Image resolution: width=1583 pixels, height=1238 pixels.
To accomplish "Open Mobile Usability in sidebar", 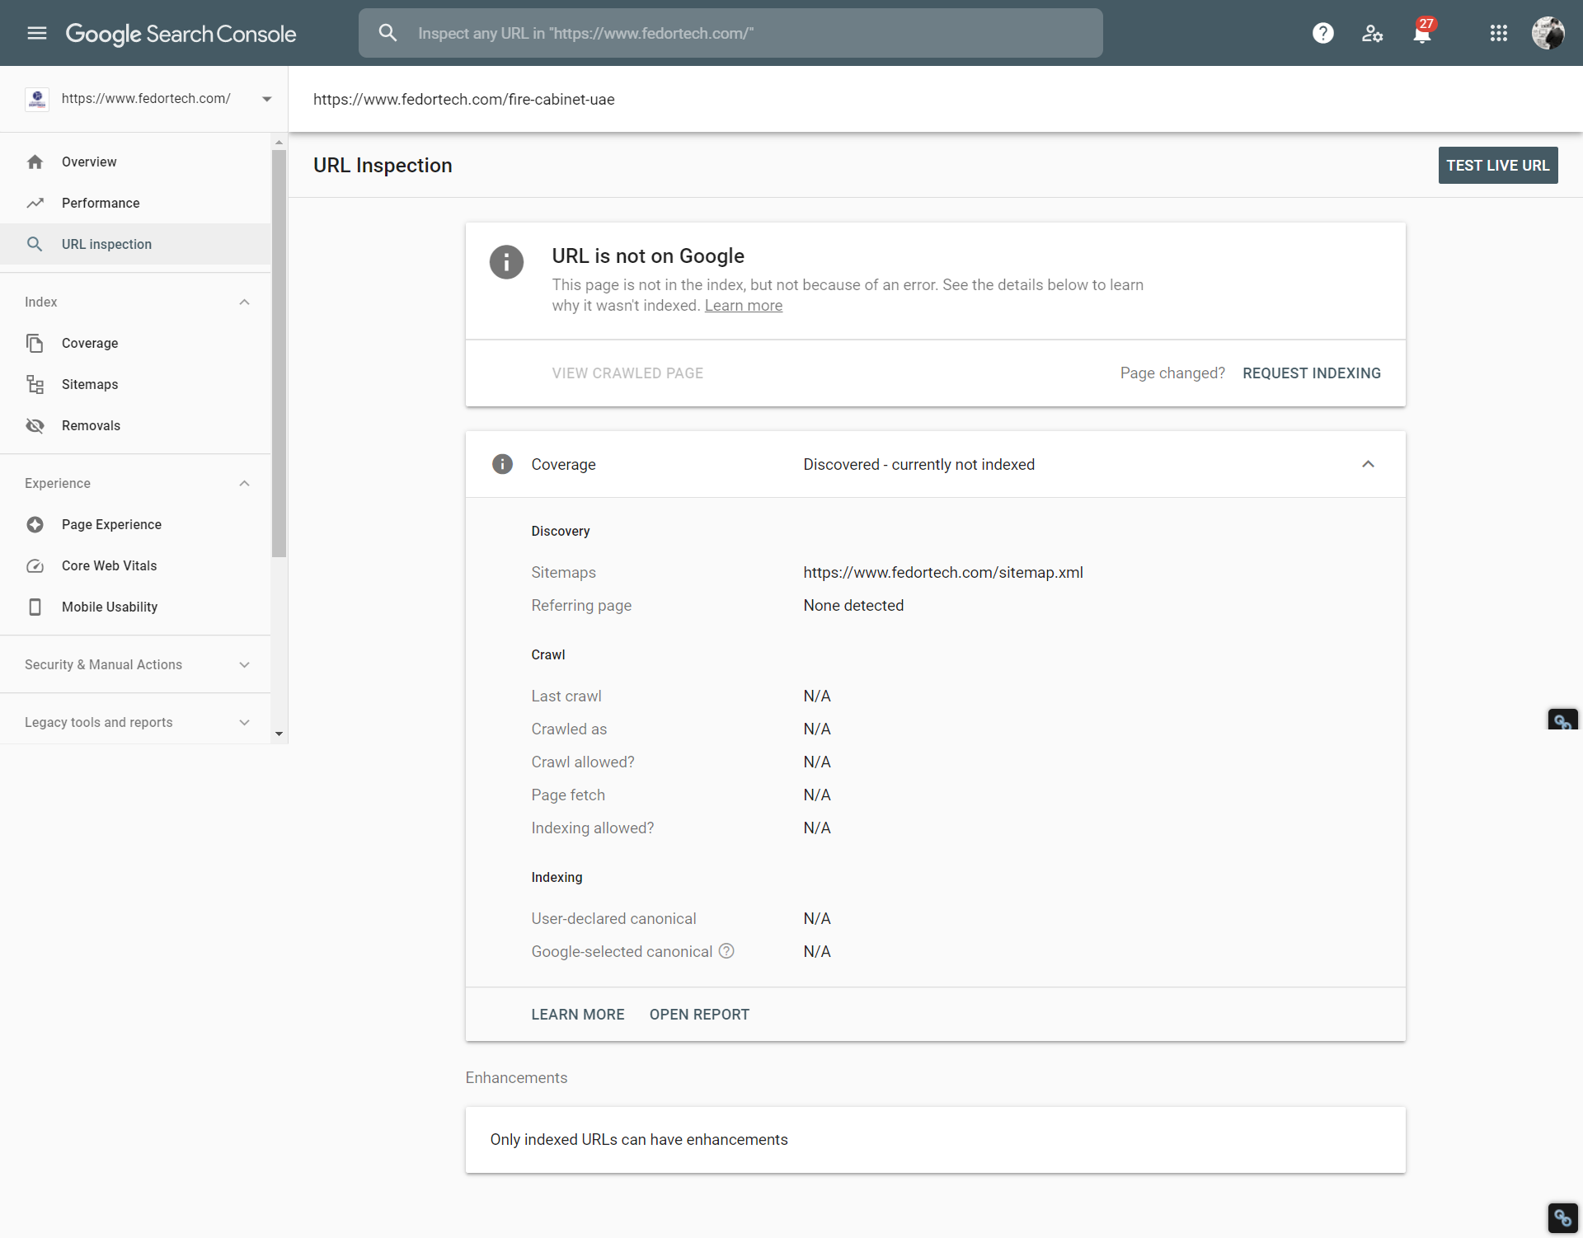I will pos(135,607).
